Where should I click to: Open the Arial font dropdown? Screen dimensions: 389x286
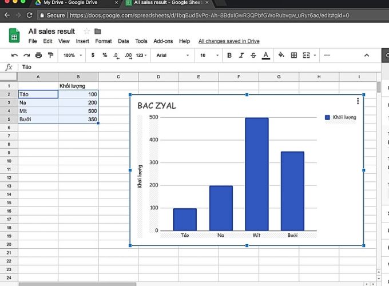[172, 55]
